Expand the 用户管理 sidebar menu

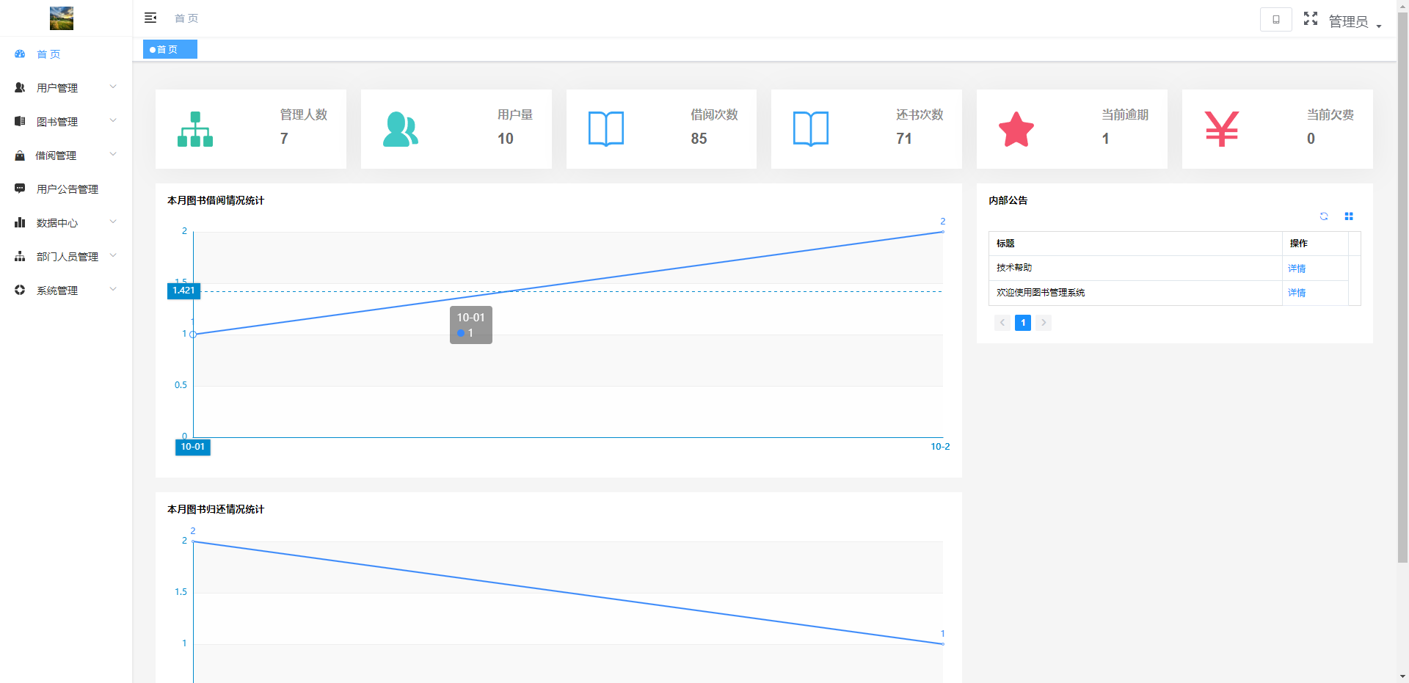point(66,88)
